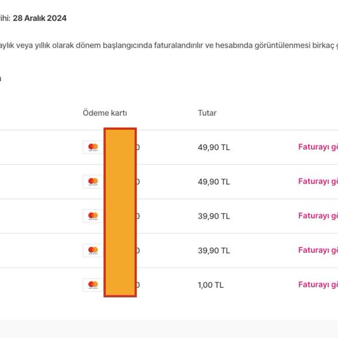Click the Mastercard icon in the first 39,90 TL row
Screen dimensions: 338x338
93,216
